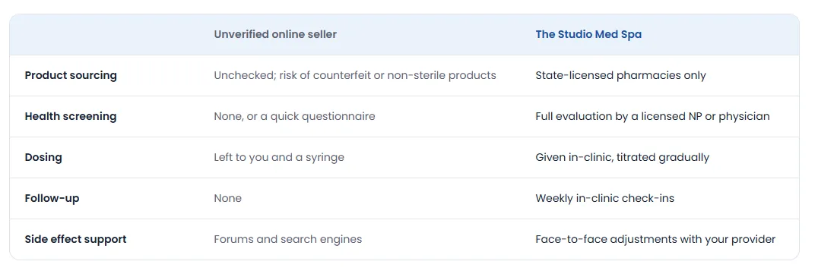Click the "State-licensed pharmacies only" cell
The width and height of the screenshot is (818, 277).
(x=620, y=75)
